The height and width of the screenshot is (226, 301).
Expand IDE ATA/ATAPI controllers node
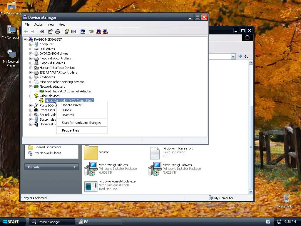(31, 72)
